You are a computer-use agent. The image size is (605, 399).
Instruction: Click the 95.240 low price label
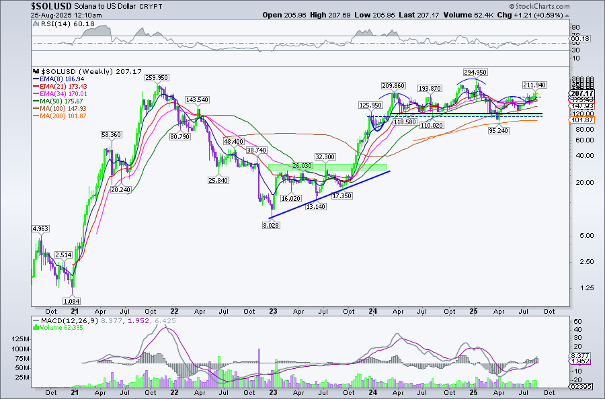click(x=499, y=130)
